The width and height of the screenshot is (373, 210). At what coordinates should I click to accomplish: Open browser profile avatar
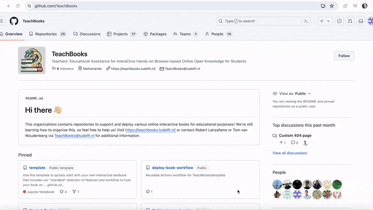tap(365, 6)
